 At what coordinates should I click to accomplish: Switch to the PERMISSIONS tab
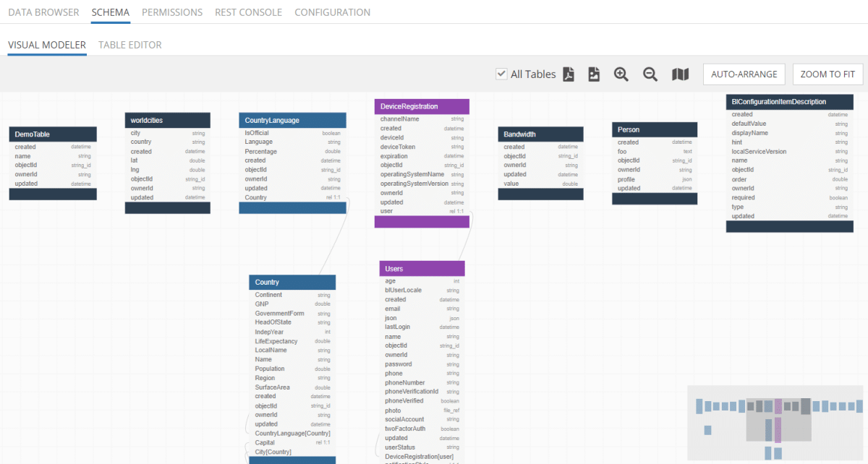pos(172,12)
